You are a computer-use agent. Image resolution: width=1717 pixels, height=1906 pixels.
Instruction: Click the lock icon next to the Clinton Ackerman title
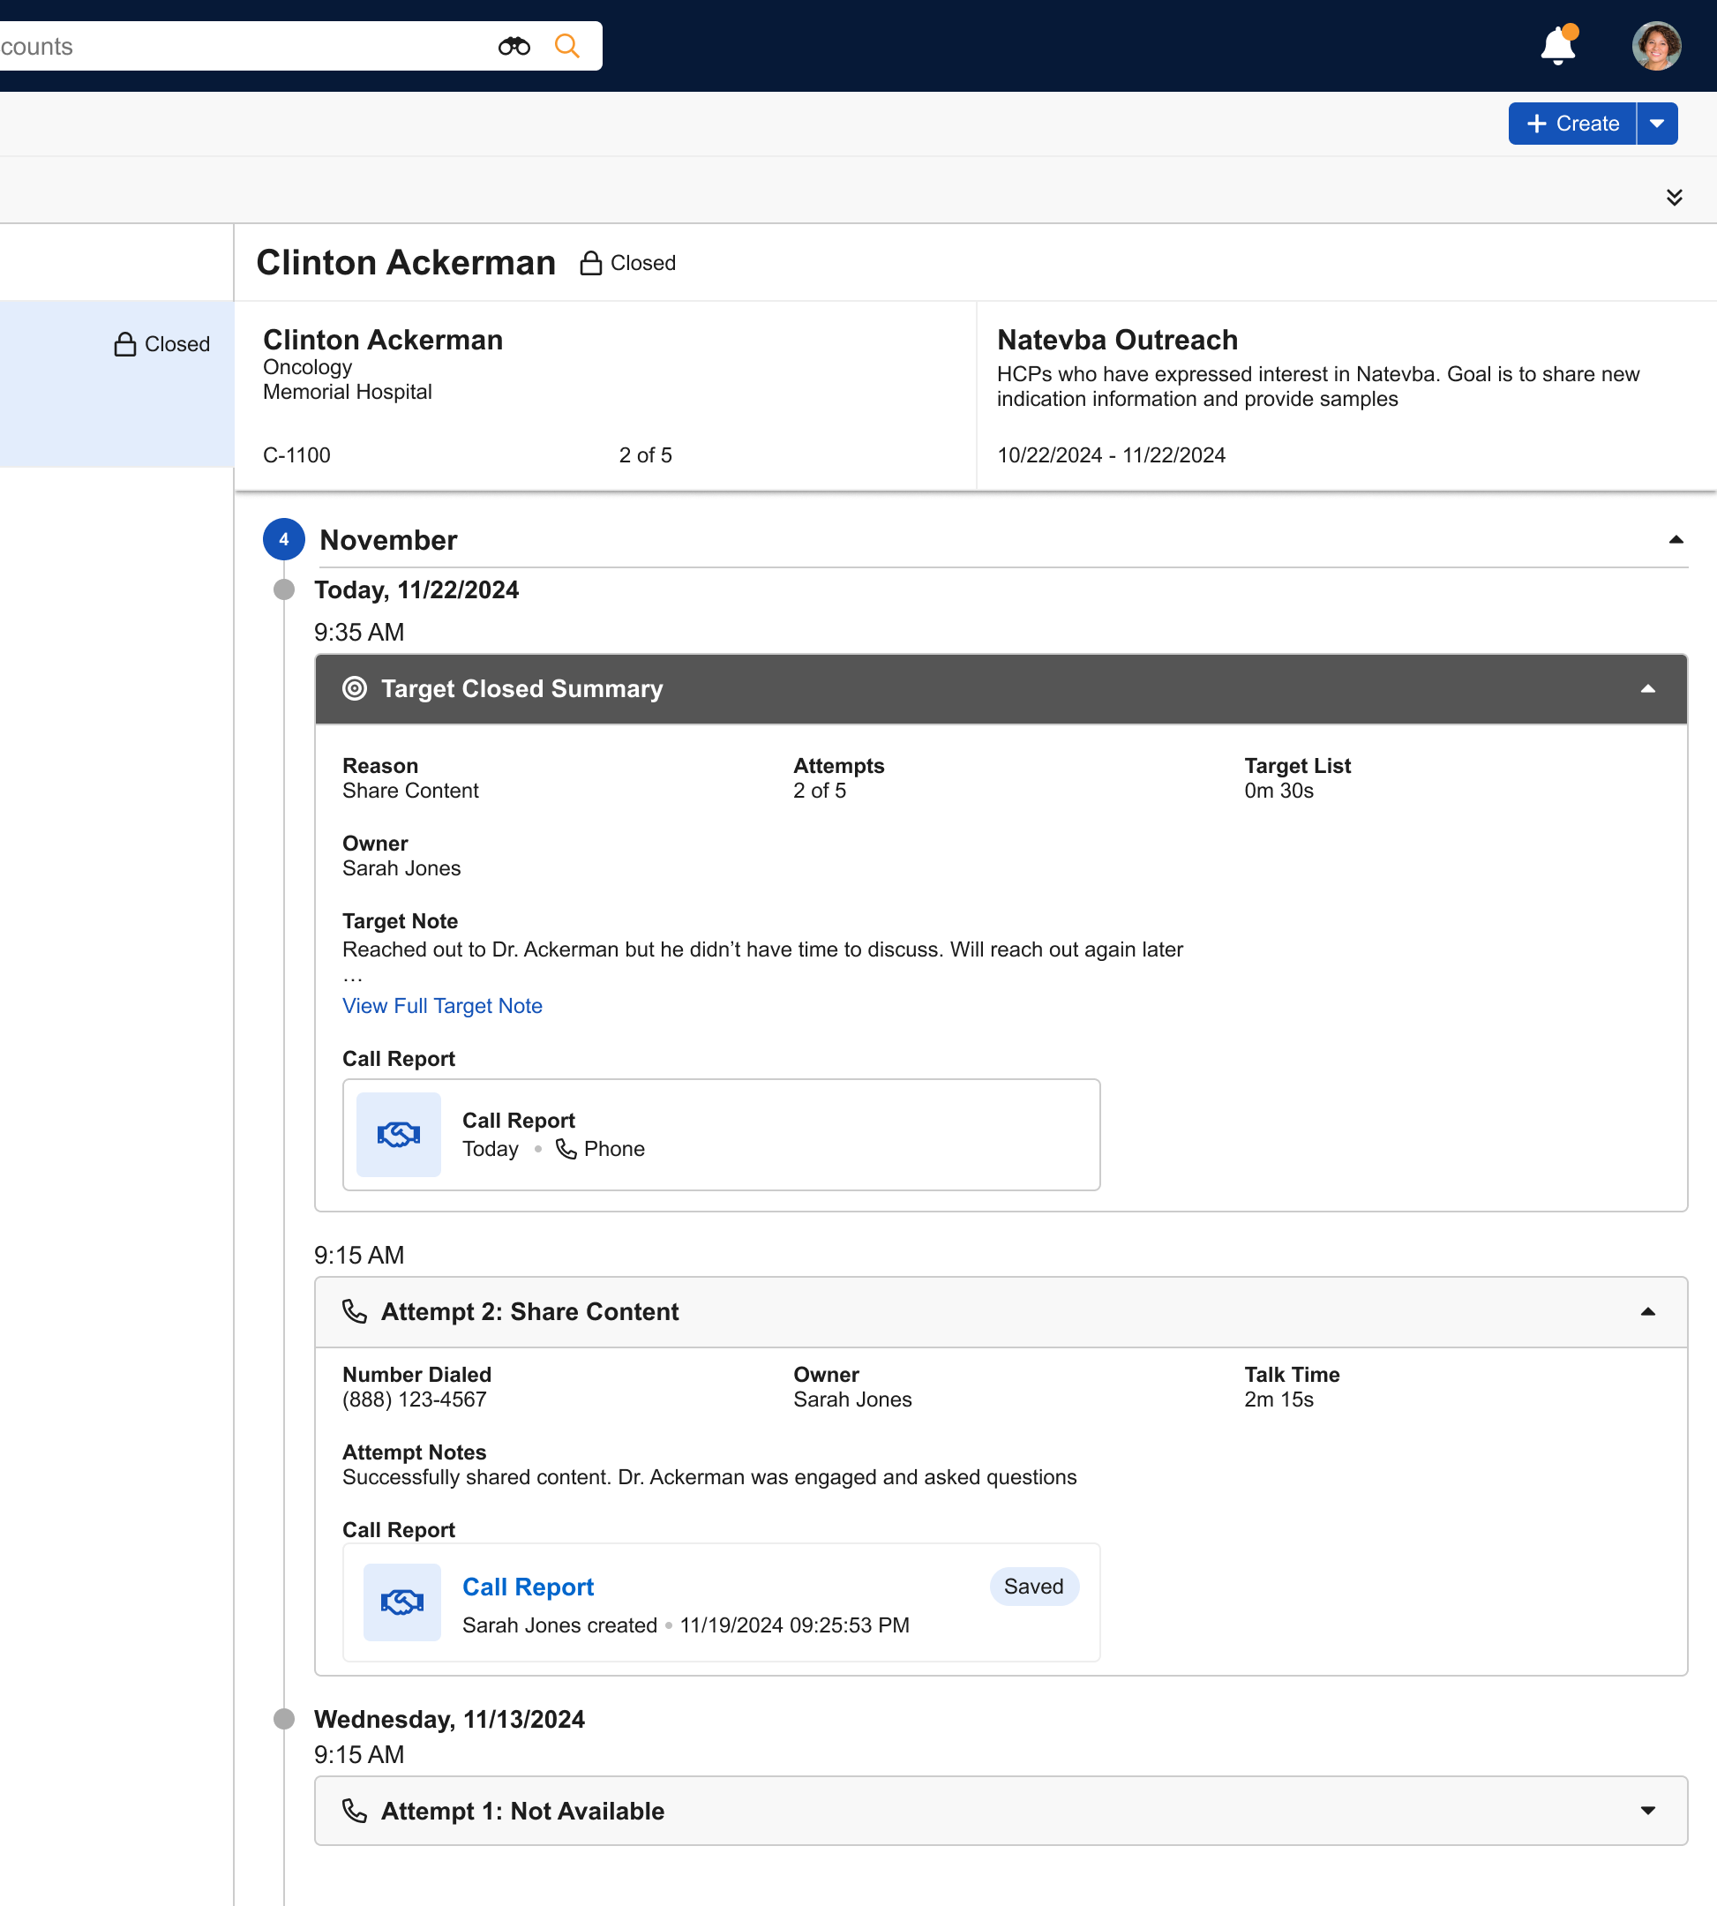tap(590, 263)
